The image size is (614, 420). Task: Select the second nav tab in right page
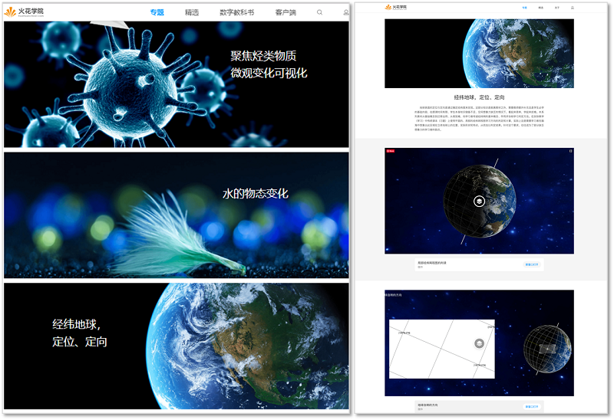pyautogui.click(x=541, y=8)
